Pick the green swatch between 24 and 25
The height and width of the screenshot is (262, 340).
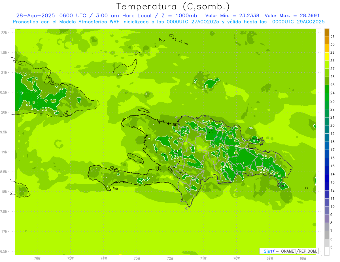pyautogui.click(x=327, y=89)
